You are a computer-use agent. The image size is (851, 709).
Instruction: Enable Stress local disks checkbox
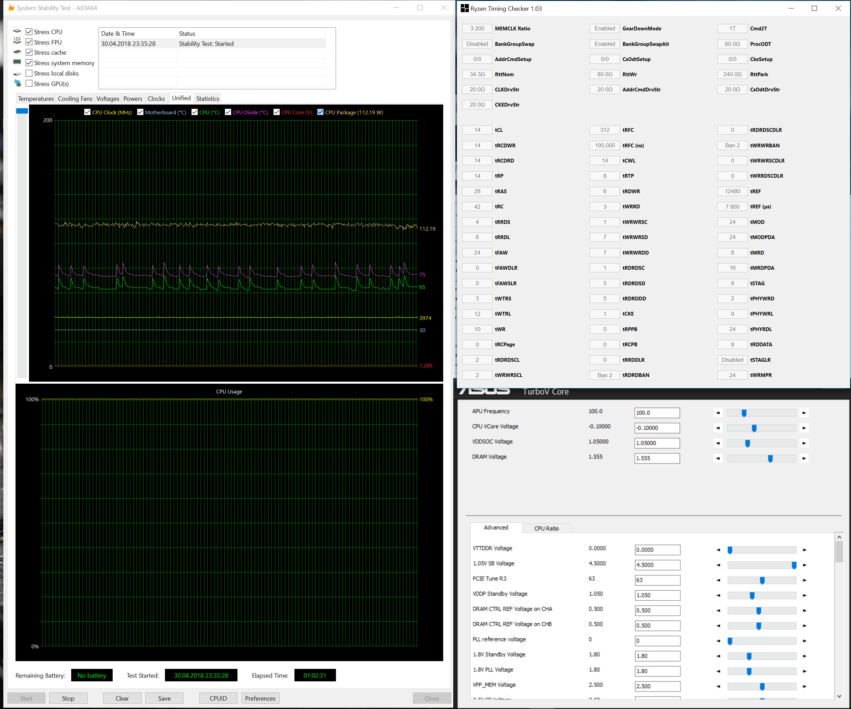(29, 73)
